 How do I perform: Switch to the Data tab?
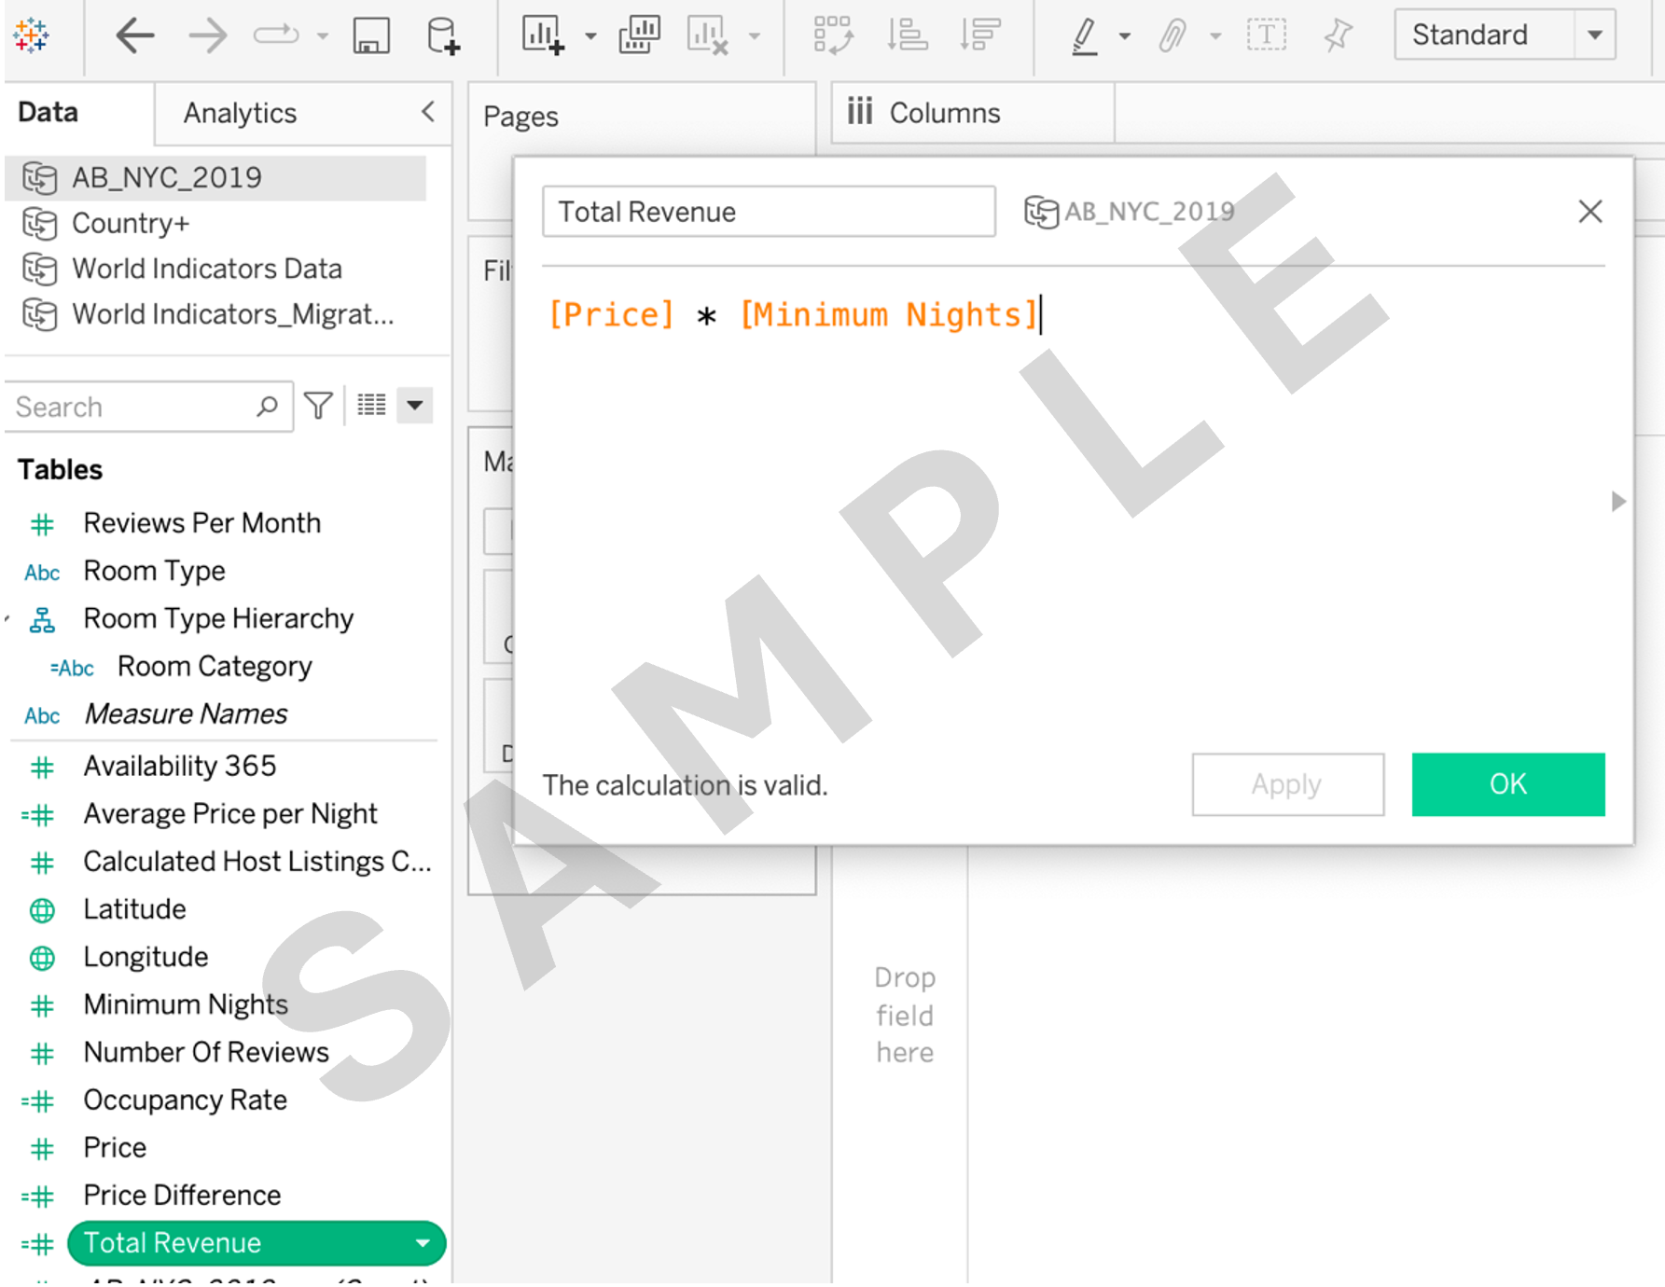[x=49, y=112]
